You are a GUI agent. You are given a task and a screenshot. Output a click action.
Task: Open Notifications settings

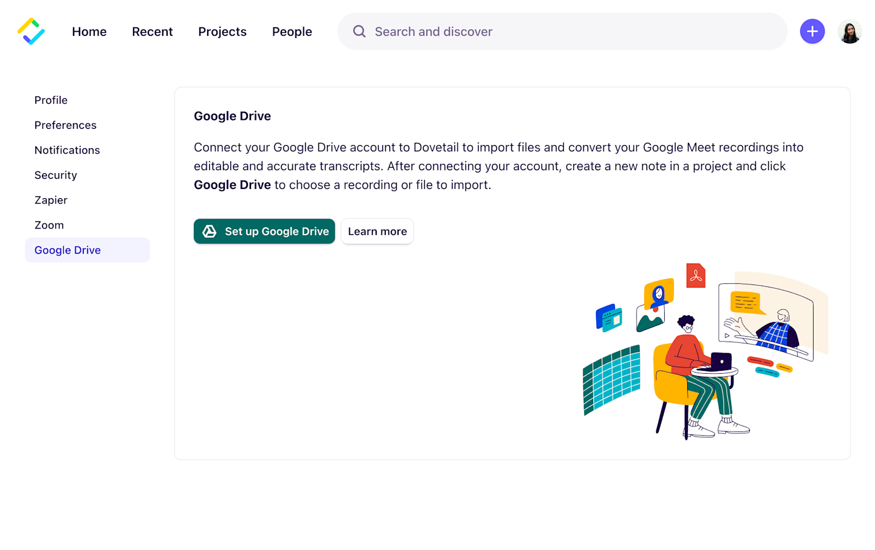tap(87, 150)
